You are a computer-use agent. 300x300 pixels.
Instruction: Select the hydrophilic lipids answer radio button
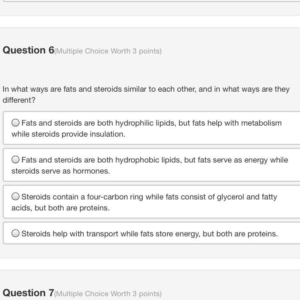click(16, 123)
